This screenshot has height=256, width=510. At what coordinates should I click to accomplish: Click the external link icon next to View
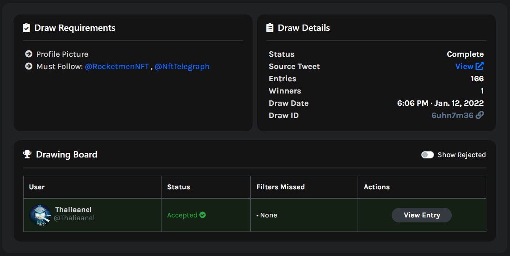pyautogui.click(x=480, y=66)
